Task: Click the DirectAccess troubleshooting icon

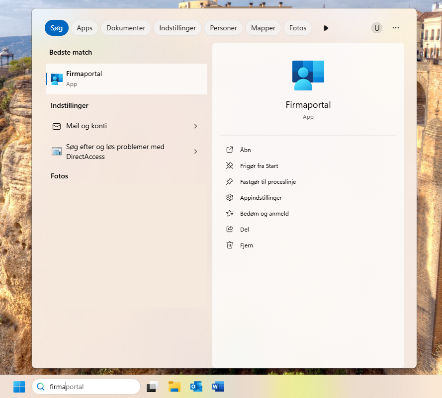Action: coord(57,152)
